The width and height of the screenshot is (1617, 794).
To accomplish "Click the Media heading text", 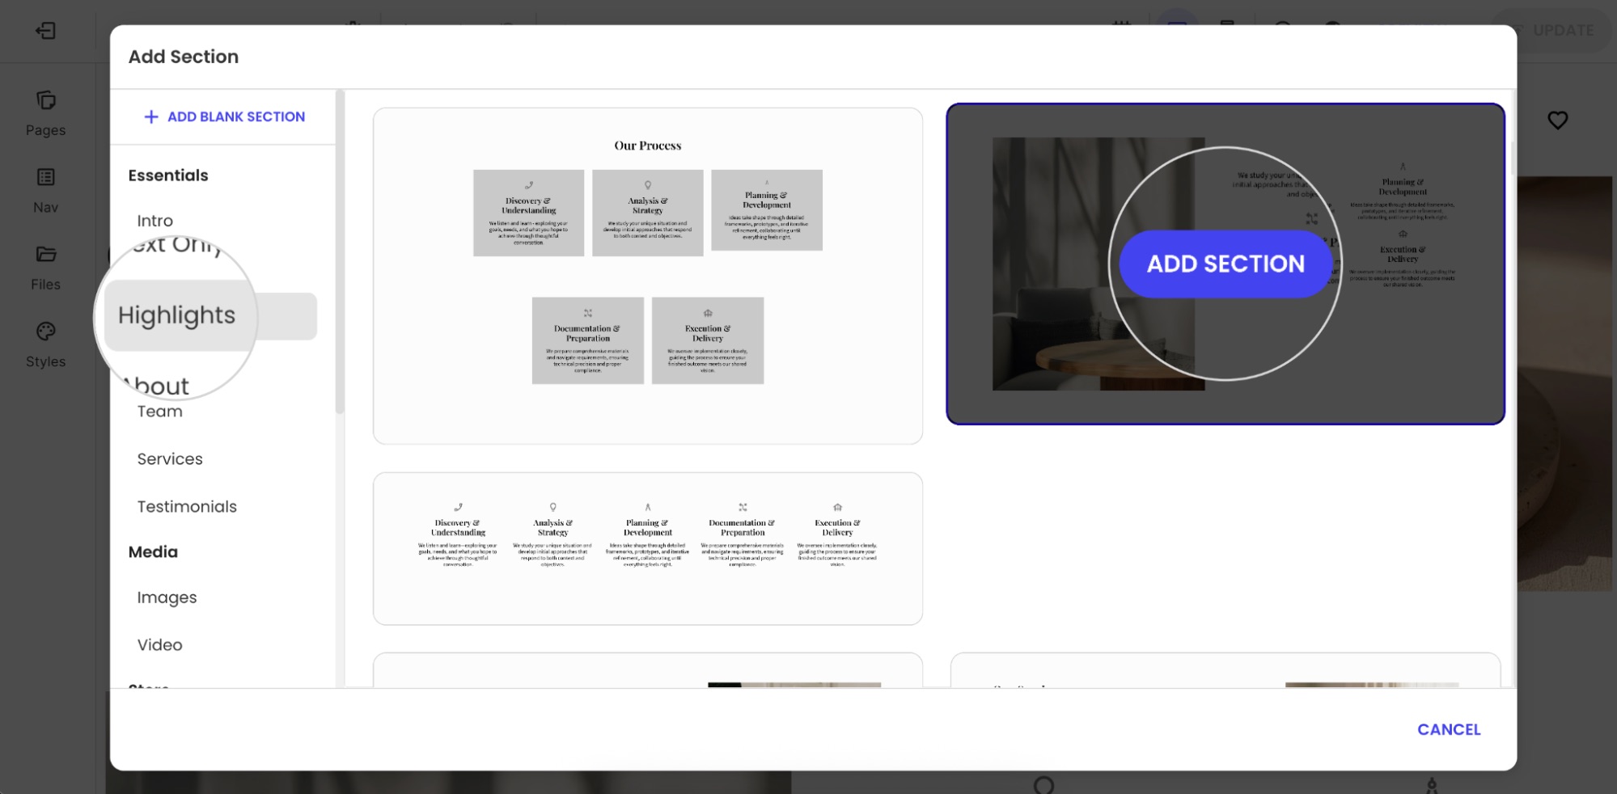I will [x=153, y=552].
